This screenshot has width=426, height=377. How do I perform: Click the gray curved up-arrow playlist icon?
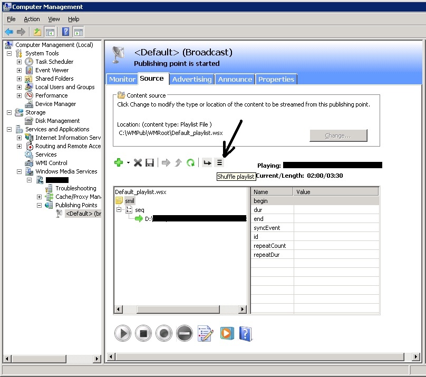(178, 163)
